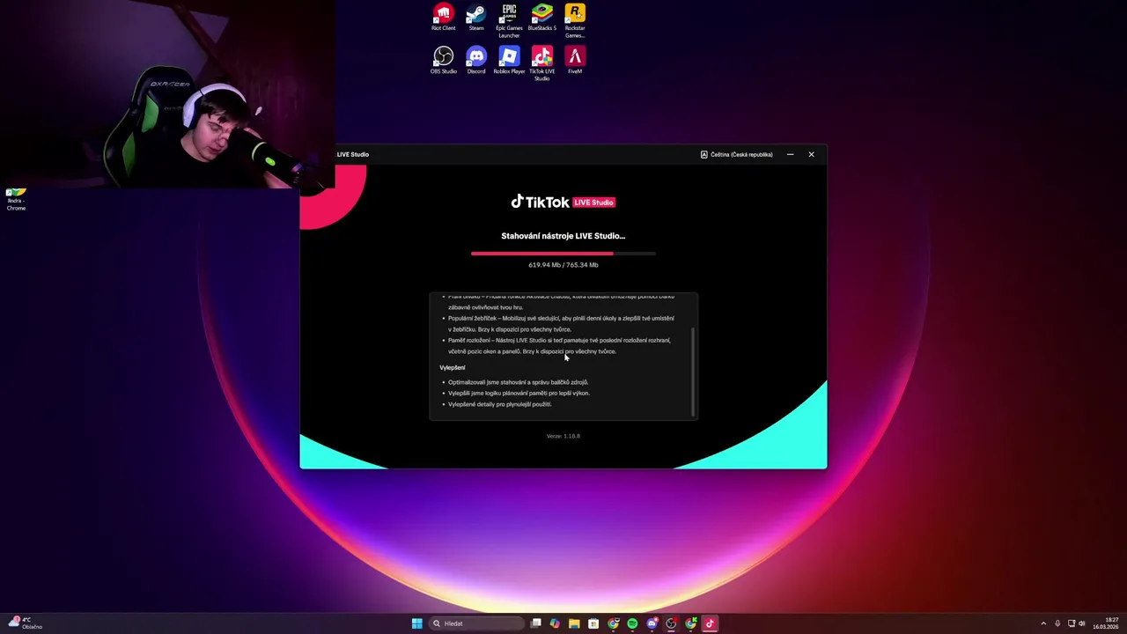Screen dimensions: 1127x634
Task: Select the OBS Studio desktop shortcut
Action: click(443, 61)
